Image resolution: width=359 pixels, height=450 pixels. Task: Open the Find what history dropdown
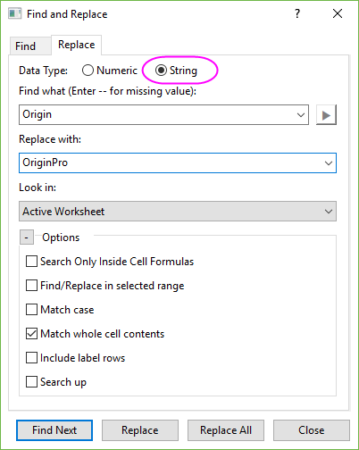(301, 115)
